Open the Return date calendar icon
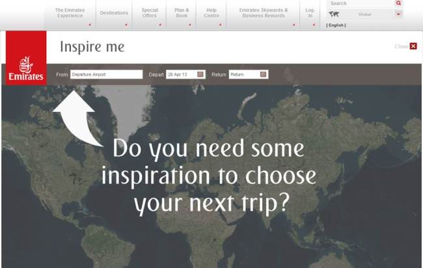The width and height of the screenshot is (423, 268). [x=264, y=75]
